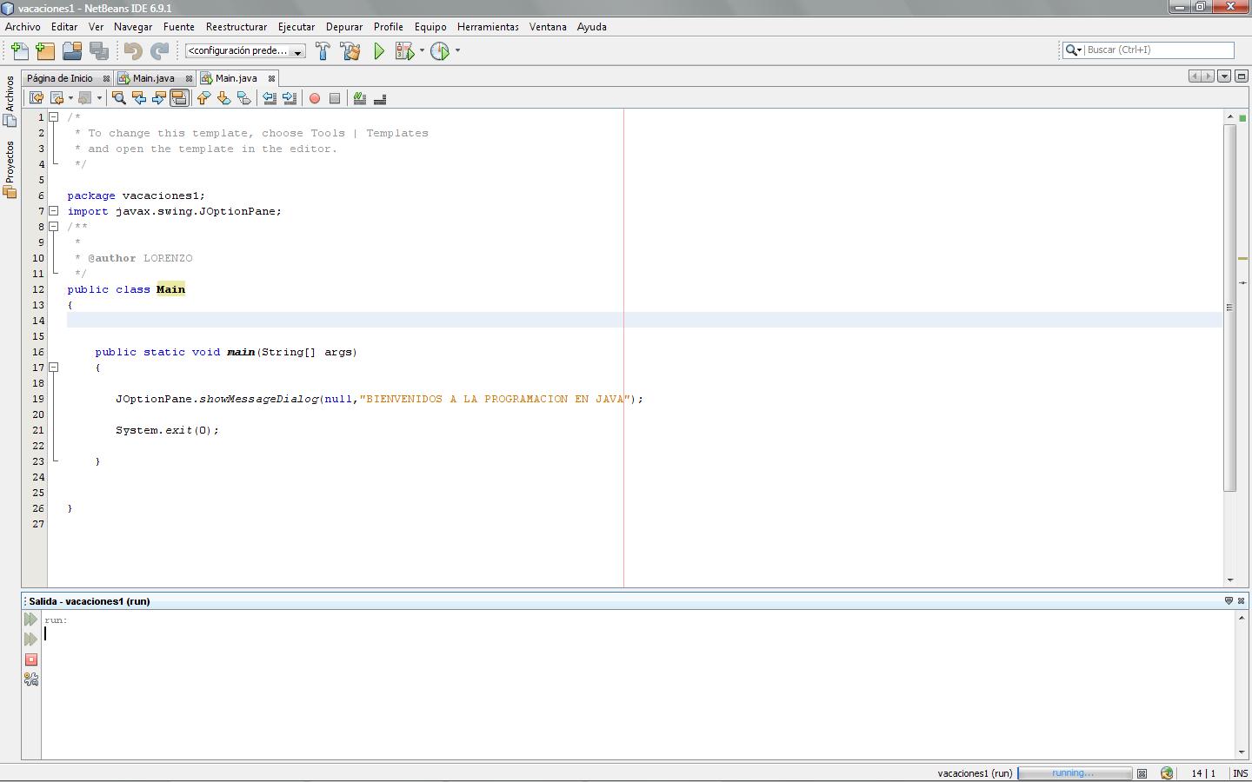Open Profile Project dropdown arrow

(457, 50)
